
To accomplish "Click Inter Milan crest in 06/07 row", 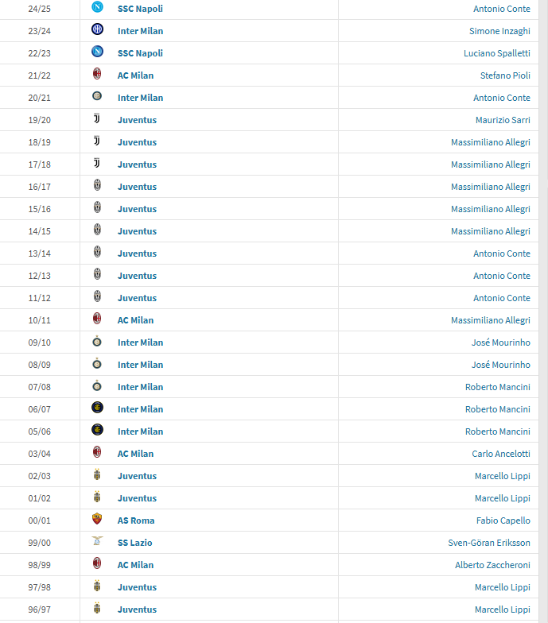I will coord(97,407).
